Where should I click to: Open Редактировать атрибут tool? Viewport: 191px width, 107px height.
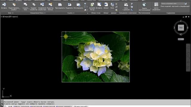14,6
